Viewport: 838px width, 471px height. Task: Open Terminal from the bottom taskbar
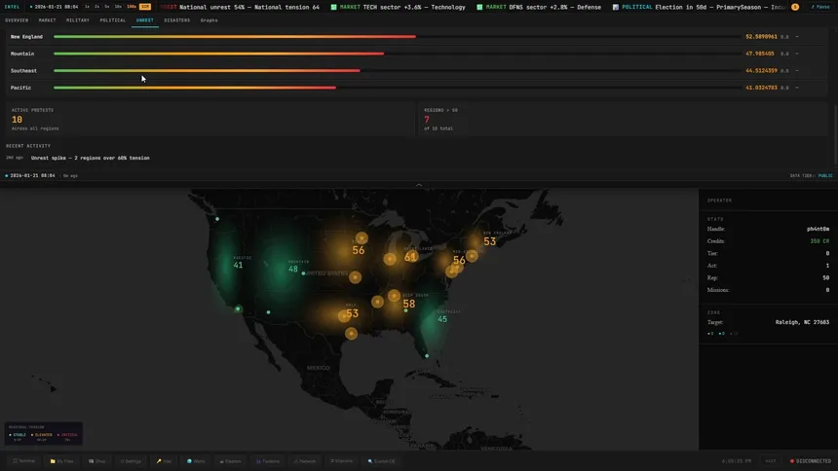[x=23, y=460]
